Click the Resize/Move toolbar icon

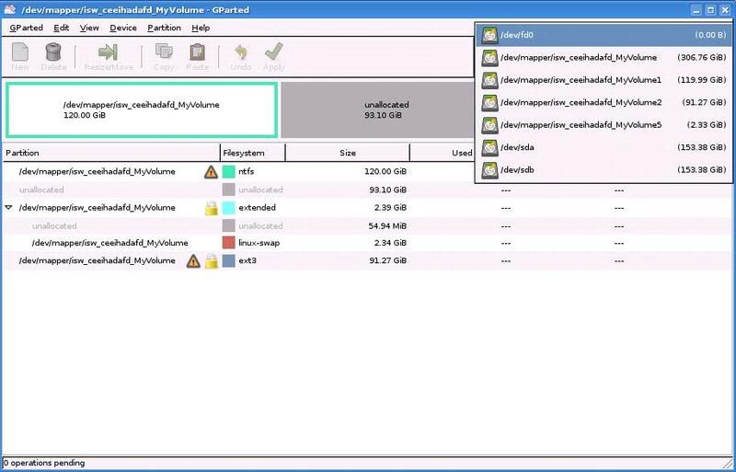tap(108, 52)
